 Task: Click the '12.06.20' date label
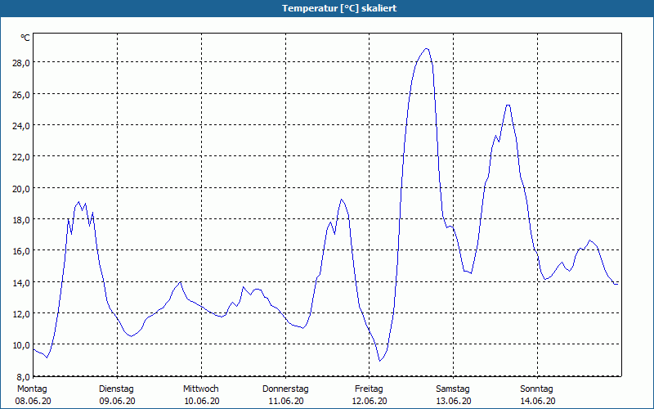point(370,401)
